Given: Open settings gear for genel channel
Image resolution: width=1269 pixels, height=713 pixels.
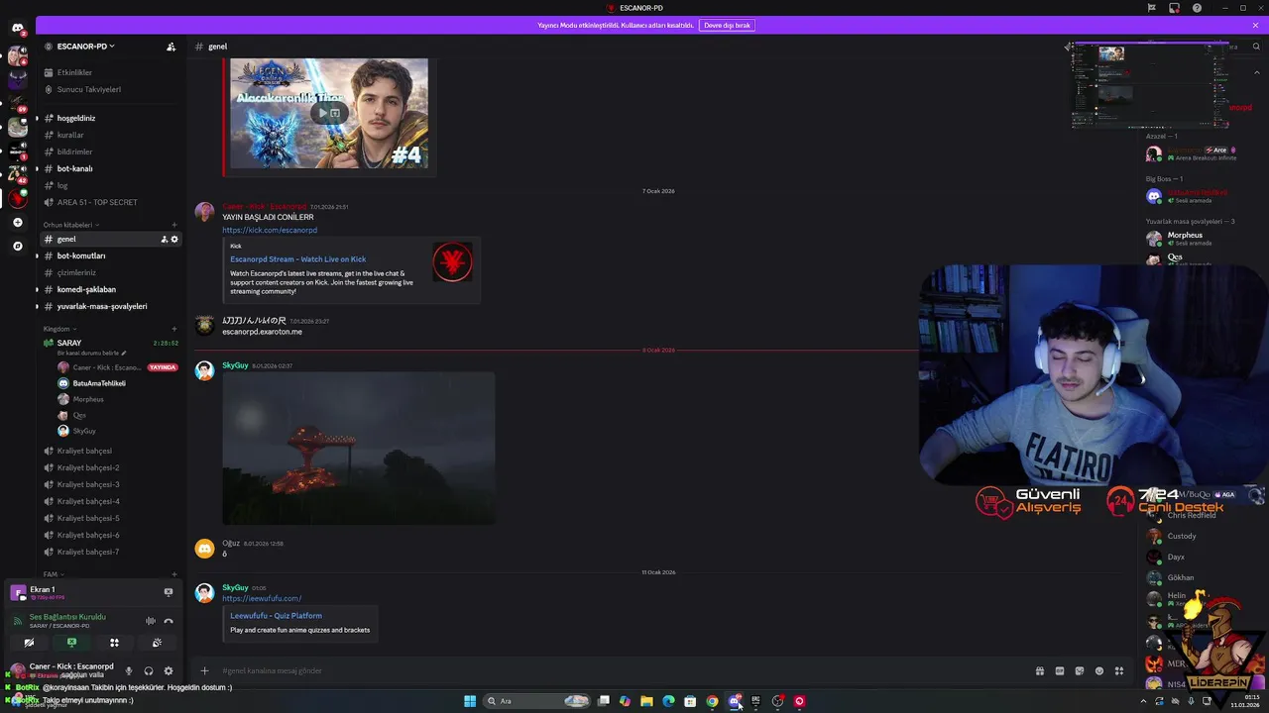Looking at the screenshot, I should pos(174,240).
